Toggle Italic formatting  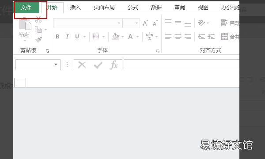(67, 37)
